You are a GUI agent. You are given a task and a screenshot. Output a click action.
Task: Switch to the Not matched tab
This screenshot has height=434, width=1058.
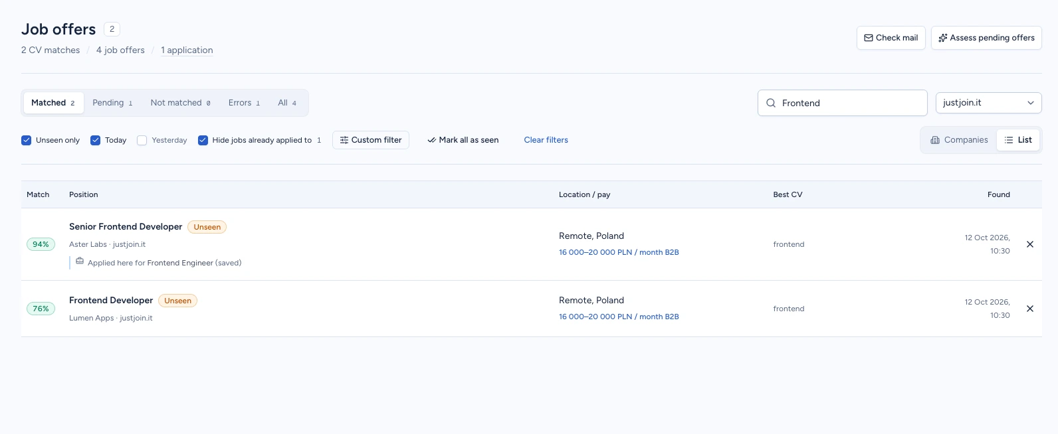[x=180, y=103]
